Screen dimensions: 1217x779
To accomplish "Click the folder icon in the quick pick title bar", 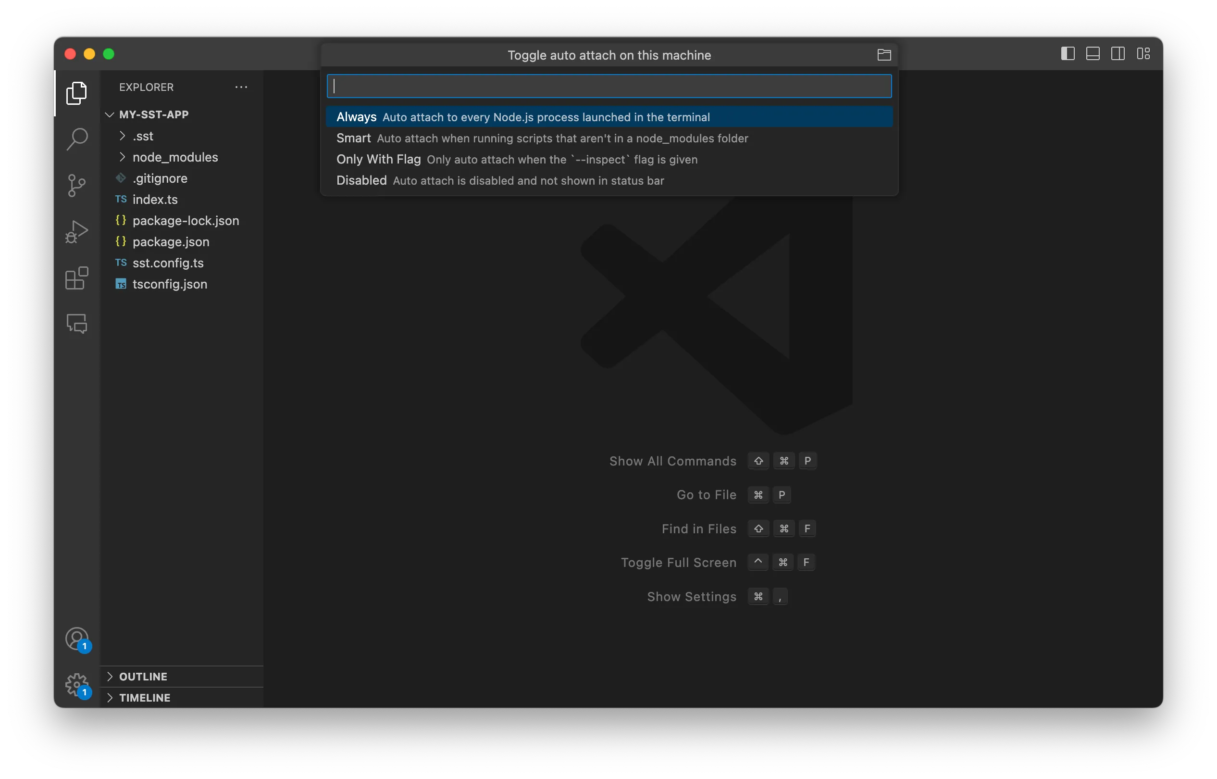I will coord(884,55).
